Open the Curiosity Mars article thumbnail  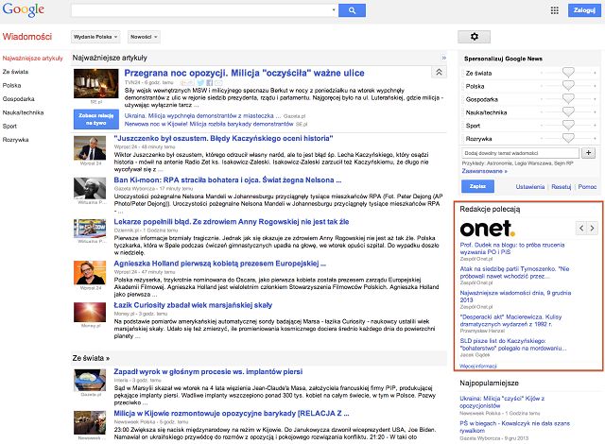[90, 313]
